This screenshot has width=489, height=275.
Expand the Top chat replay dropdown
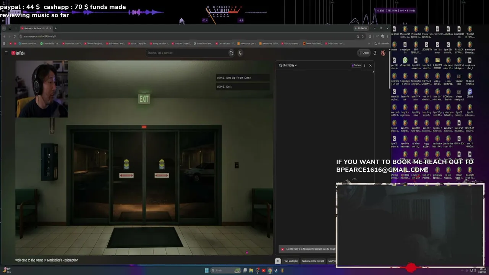click(x=288, y=65)
